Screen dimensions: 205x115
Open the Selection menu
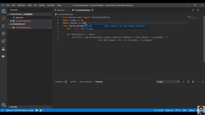(x=21, y=5)
